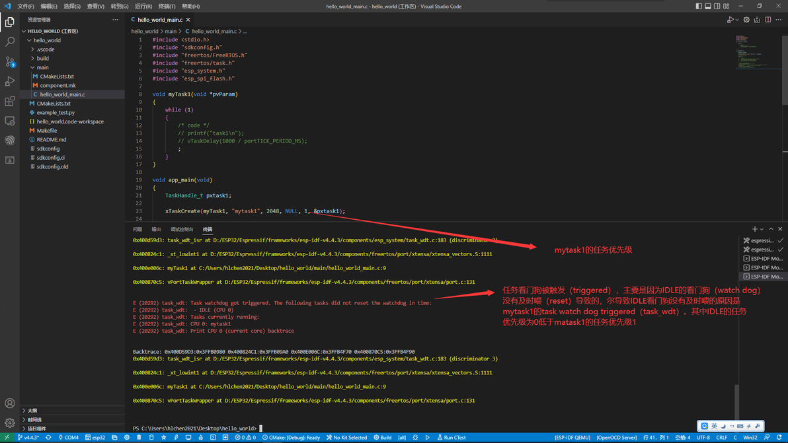Screen dimensions: 788x443
Task: Open Customize Layout button in title bar
Action: click(x=726, y=6)
